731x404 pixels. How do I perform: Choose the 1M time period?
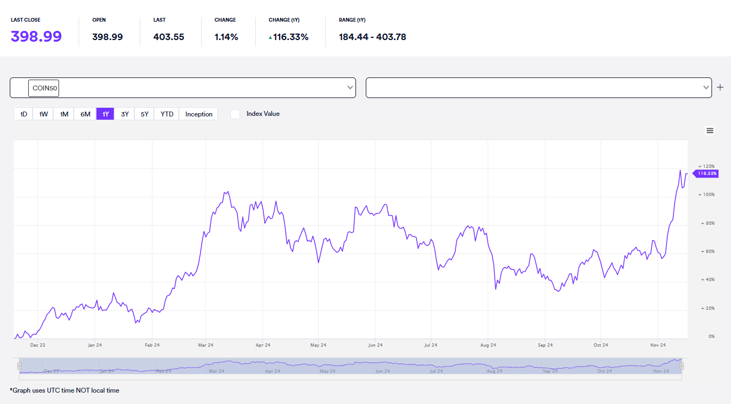(x=64, y=114)
